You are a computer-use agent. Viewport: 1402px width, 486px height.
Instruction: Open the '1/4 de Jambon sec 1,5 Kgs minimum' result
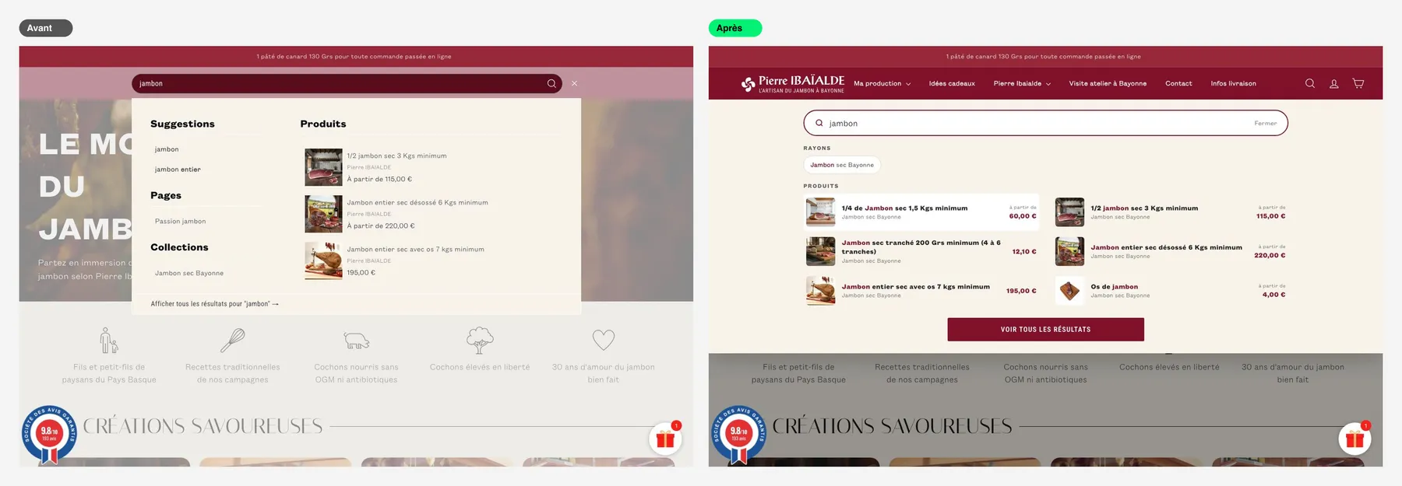[x=921, y=212]
